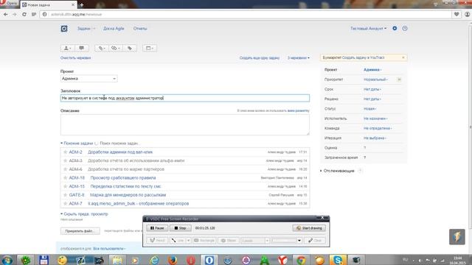This screenshot has width=472, height=265.
Task: Open the Проект combo box Админка
Action: [x=88, y=79]
